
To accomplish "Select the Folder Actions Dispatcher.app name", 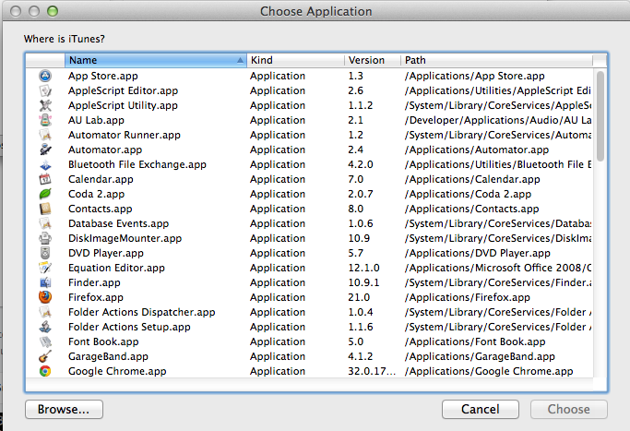I will coord(141,312).
